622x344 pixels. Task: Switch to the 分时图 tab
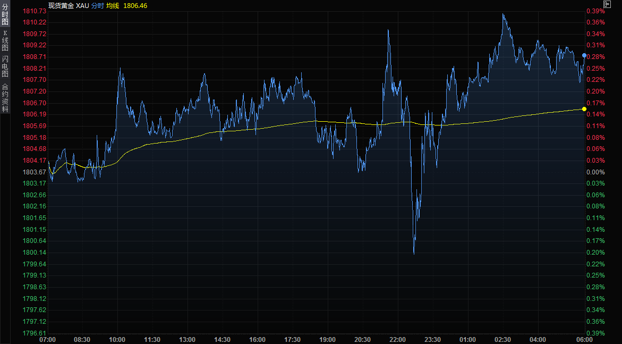pos(5,14)
